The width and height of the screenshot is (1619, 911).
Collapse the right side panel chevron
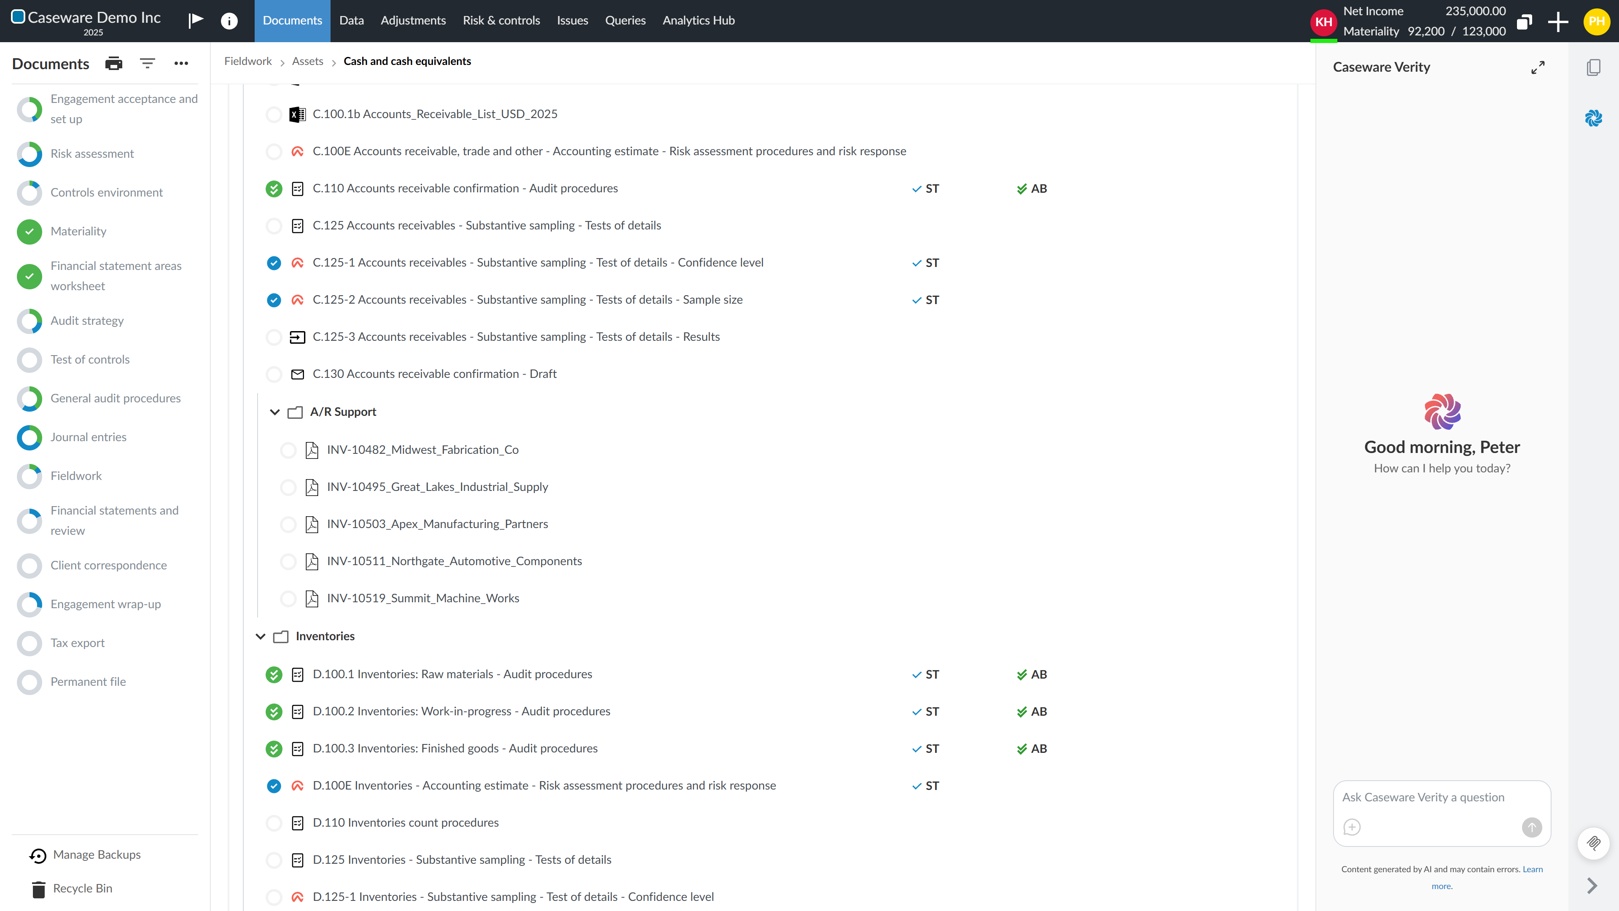click(x=1592, y=885)
